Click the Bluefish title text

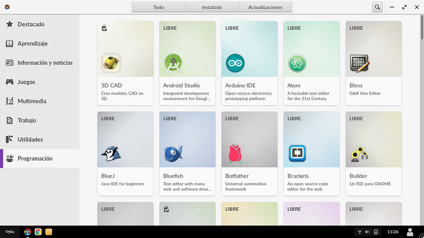click(x=173, y=176)
